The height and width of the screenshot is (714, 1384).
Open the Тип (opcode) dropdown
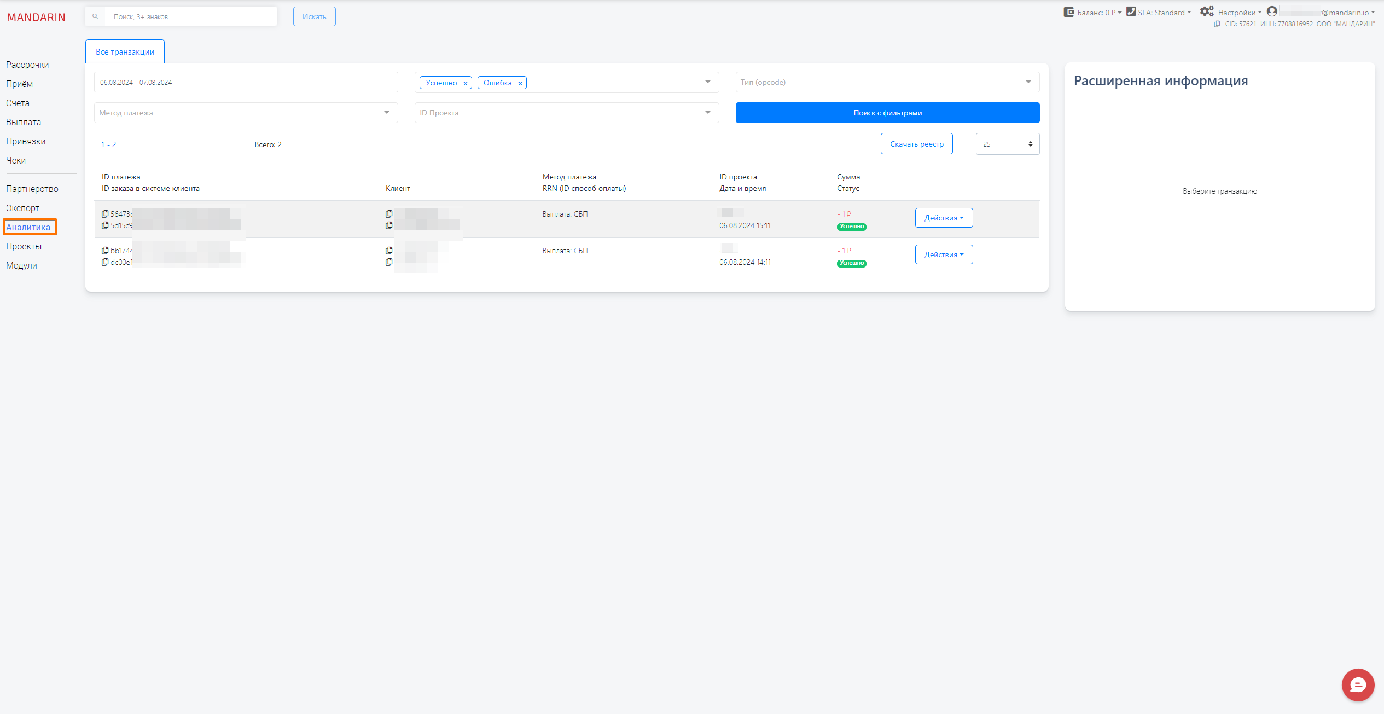tap(887, 82)
